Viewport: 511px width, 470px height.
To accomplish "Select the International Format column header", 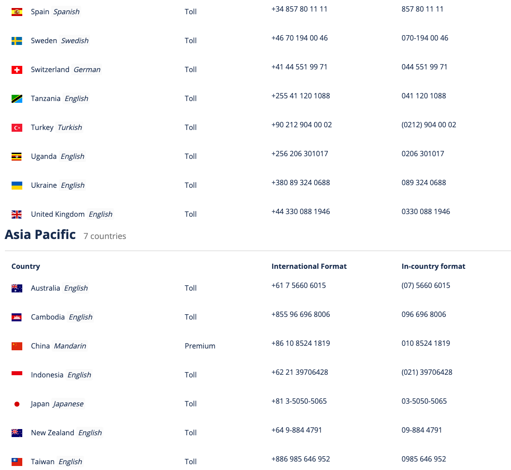I will tap(309, 266).
